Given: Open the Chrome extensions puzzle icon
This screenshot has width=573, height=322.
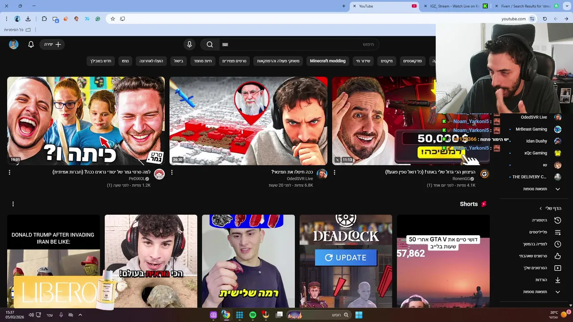Looking at the screenshot, I should tap(44, 19).
